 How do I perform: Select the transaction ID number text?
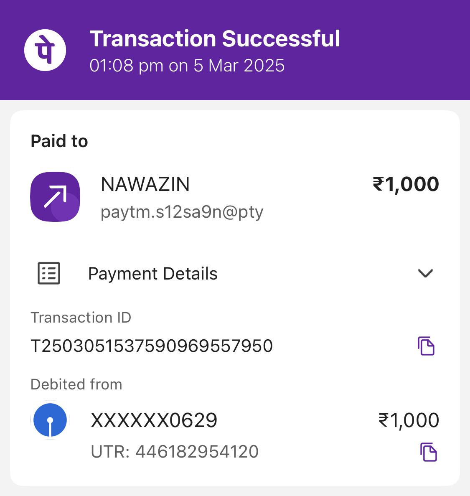[x=152, y=346]
